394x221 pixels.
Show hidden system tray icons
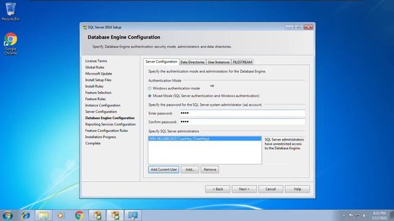(344, 215)
